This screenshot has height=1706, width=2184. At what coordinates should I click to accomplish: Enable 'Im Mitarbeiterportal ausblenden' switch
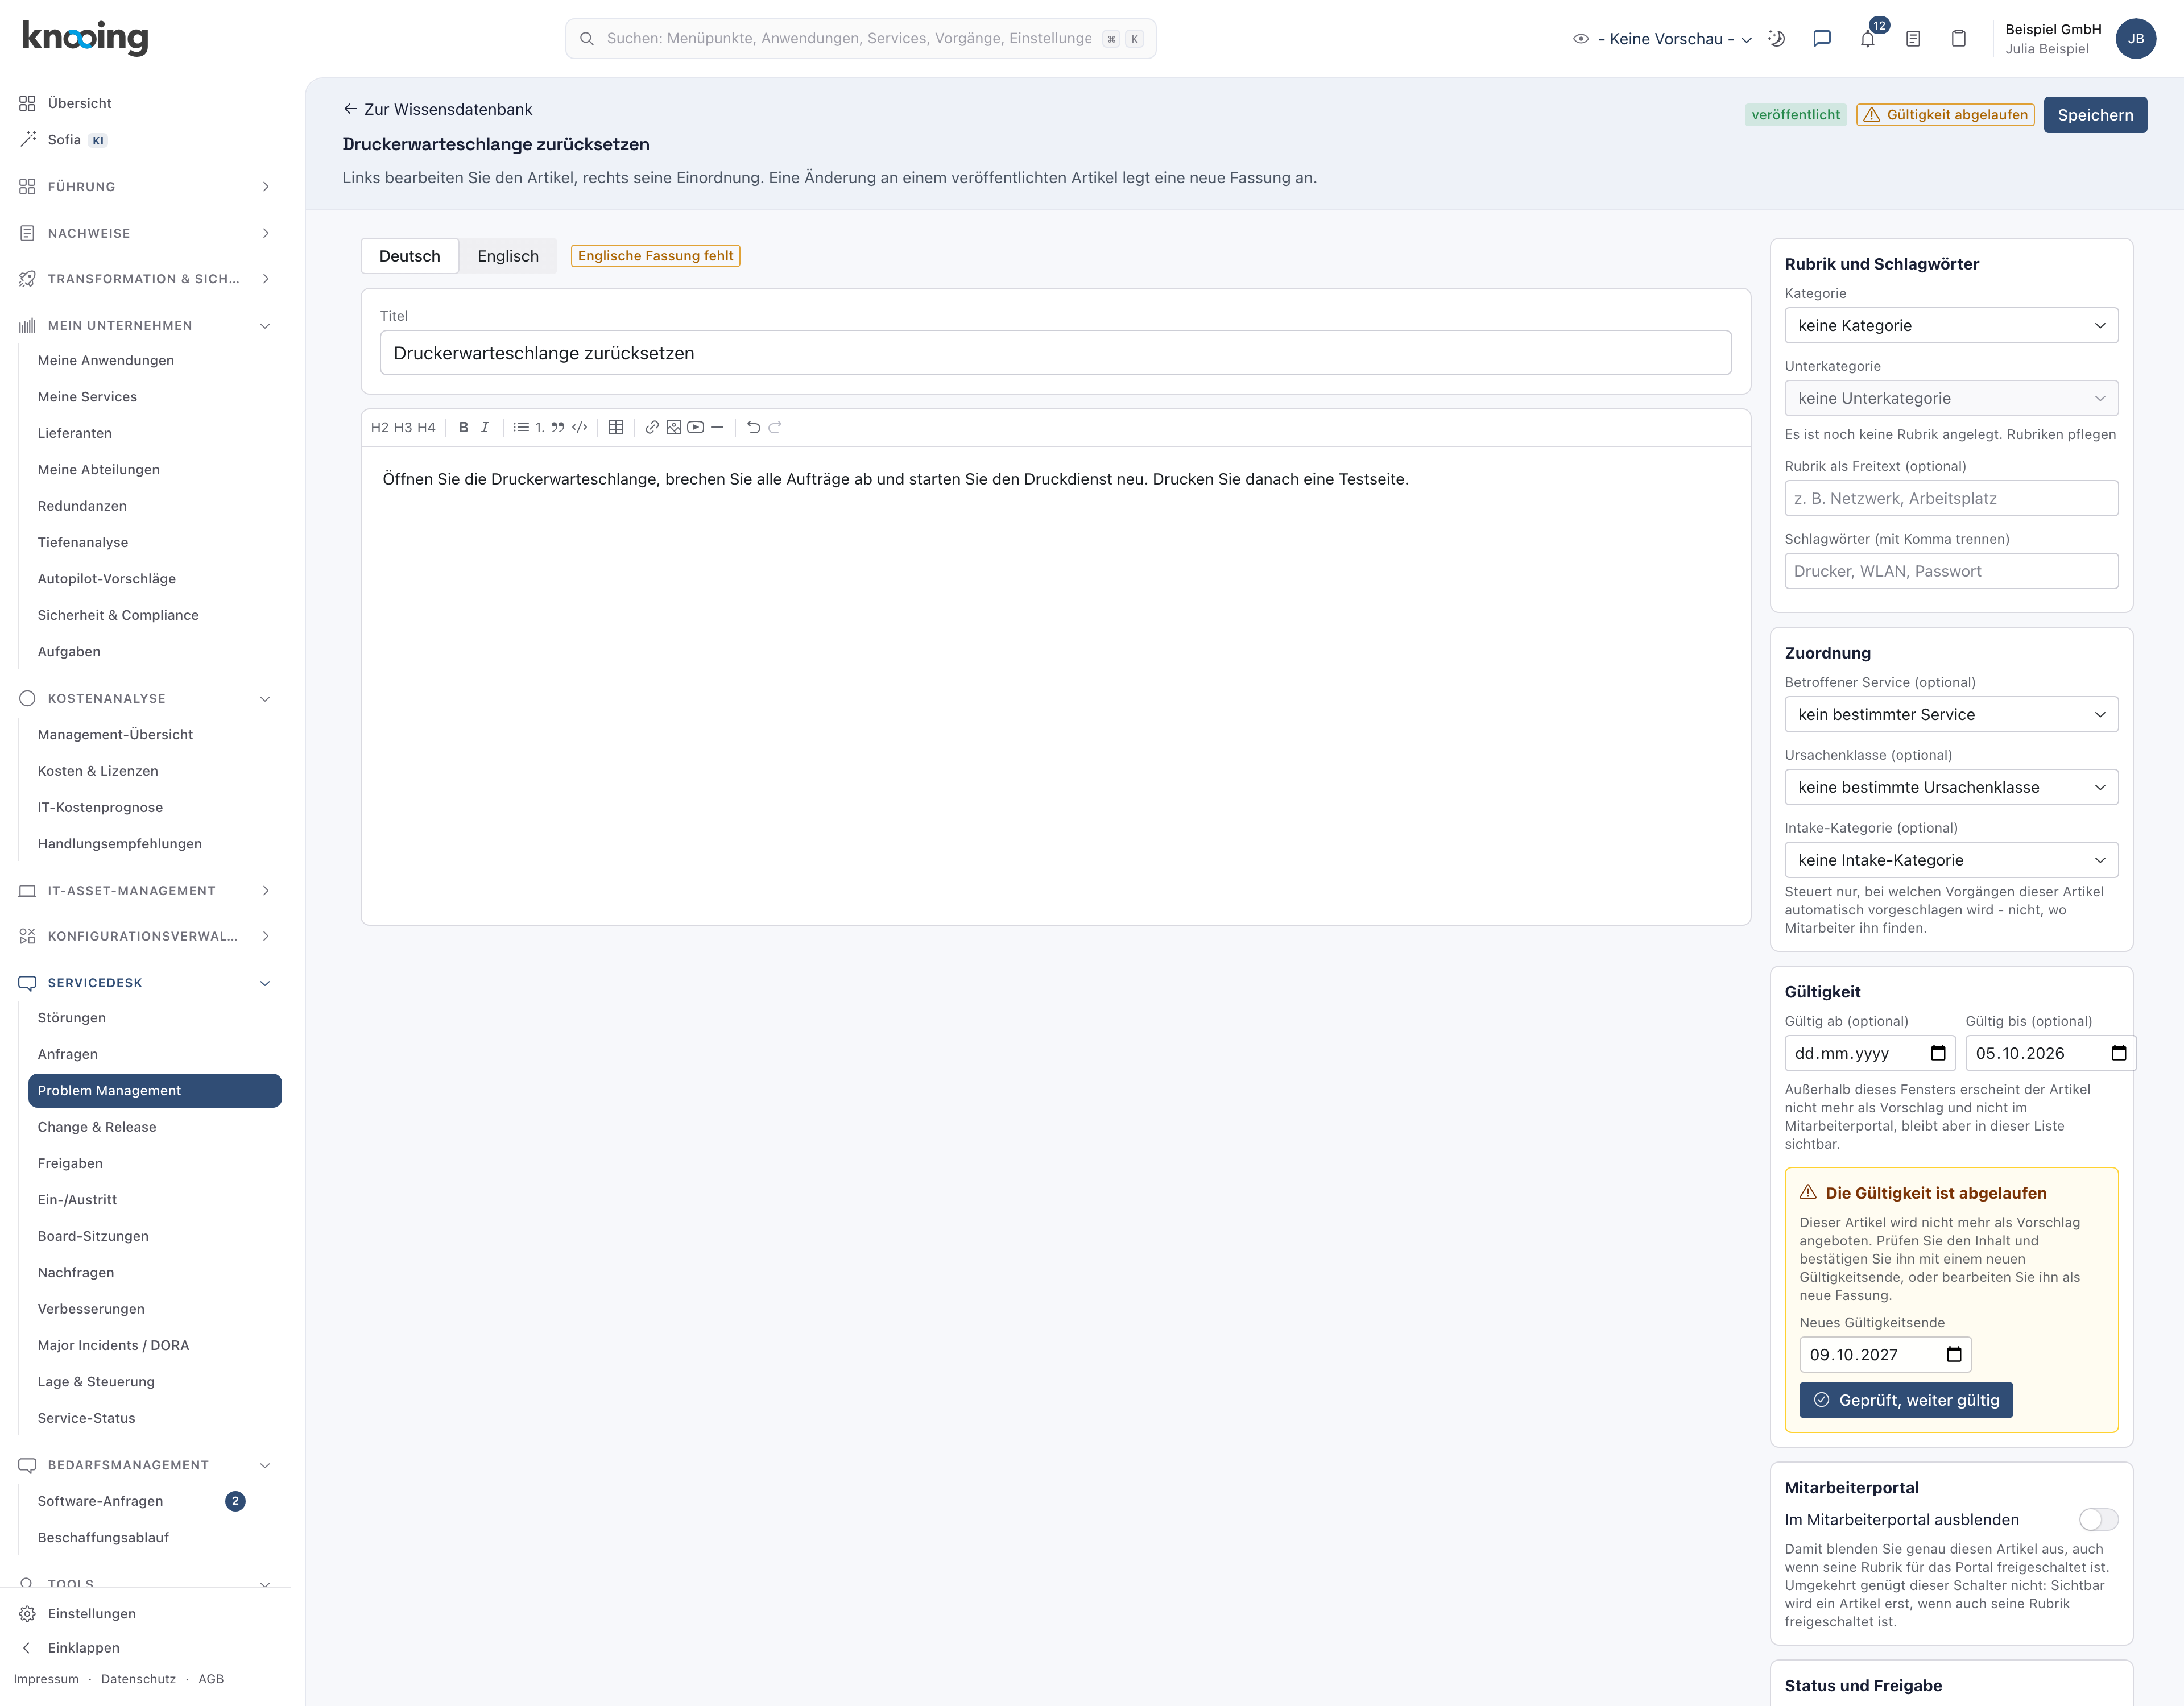point(2098,1519)
